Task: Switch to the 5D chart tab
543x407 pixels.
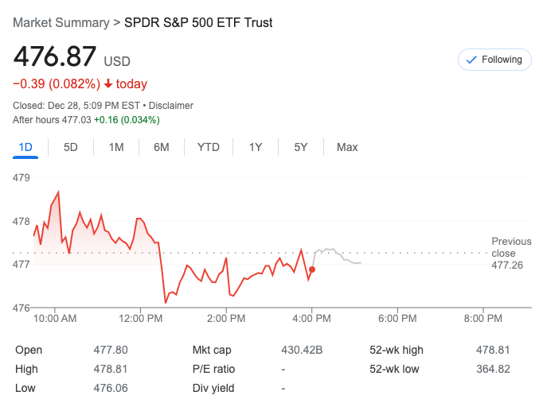Action: coord(71,147)
